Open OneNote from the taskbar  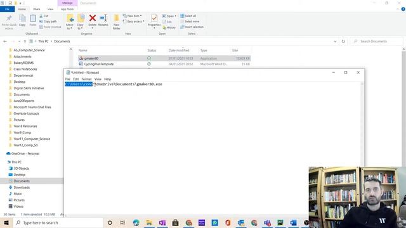(x=162, y=222)
